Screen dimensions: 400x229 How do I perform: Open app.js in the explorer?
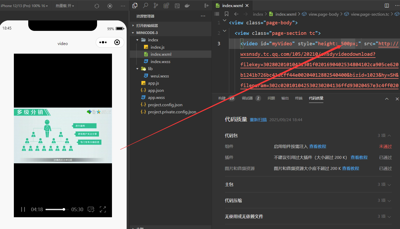pos(171,83)
